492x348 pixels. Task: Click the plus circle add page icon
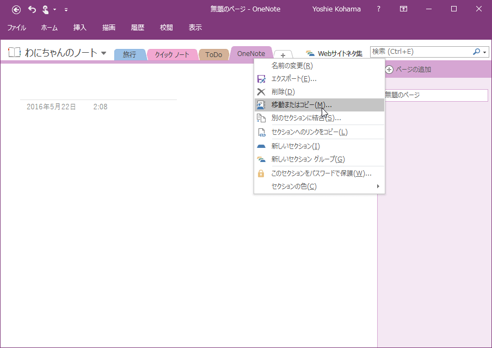[389, 70]
